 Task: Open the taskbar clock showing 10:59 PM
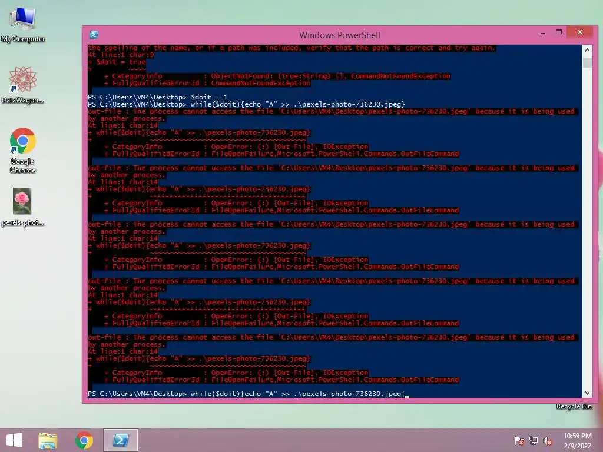click(x=578, y=440)
